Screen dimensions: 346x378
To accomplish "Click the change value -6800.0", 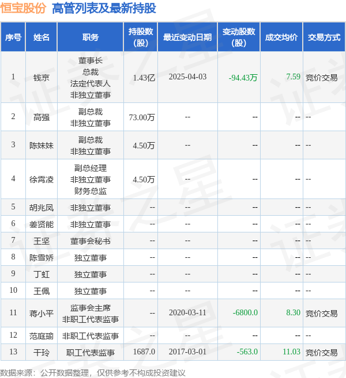I will tap(245, 312).
